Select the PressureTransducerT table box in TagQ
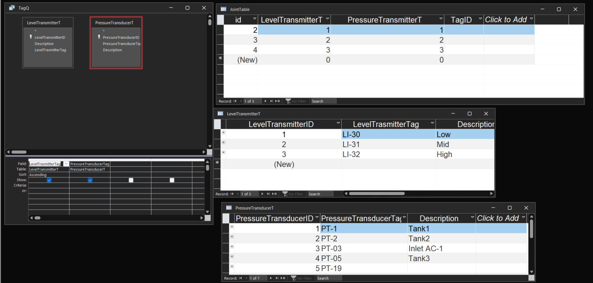This screenshot has height=283, width=593. point(116,43)
